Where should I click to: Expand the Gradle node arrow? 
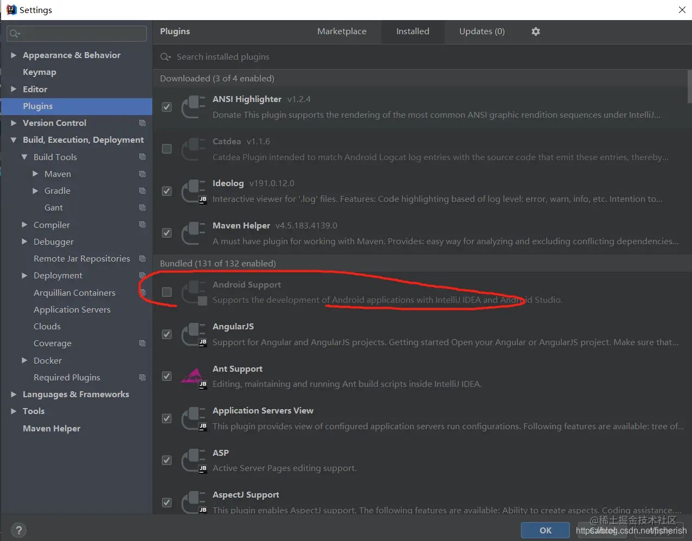coord(35,191)
